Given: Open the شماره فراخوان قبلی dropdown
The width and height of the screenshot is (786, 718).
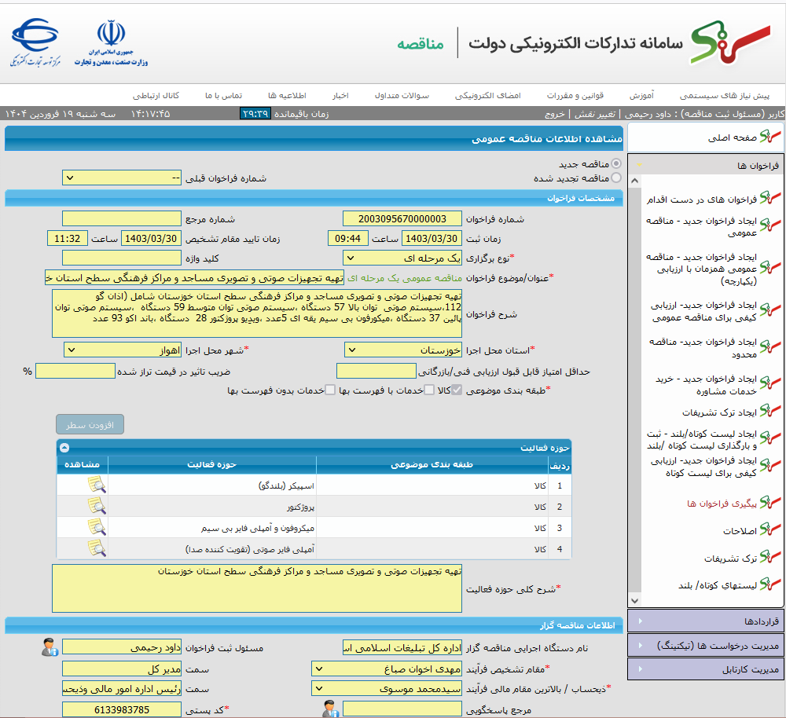Looking at the screenshot, I should coord(122,178).
